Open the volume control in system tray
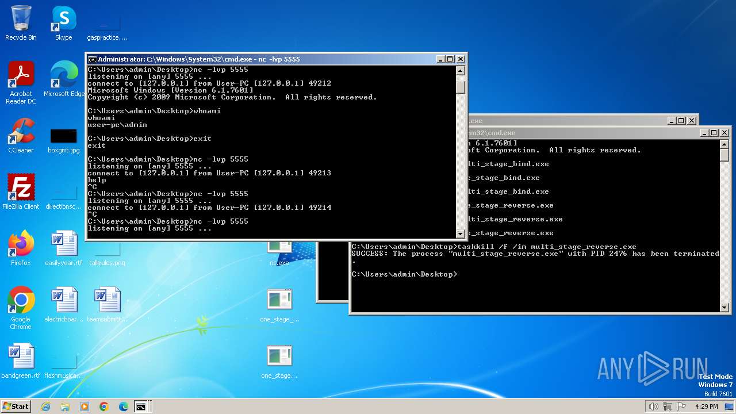Screen dimensions: 736x414 (x=653, y=407)
